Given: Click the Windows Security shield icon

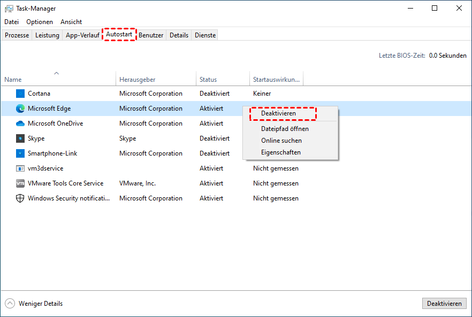Looking at the screenshot, I should [20, 198].
